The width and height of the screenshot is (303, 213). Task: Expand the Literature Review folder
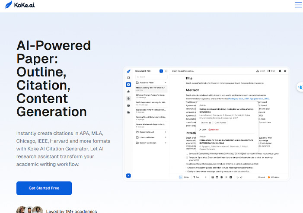[x=165, y=137]
